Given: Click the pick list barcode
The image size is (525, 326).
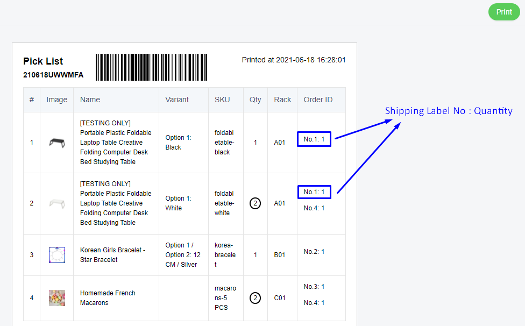Looking at the screenshot, I should tap(151, 67).
